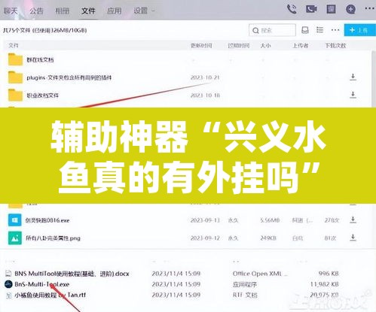The image size is (376, 312).
Task: Download the 职业改档文件 folder
Action: coord(353,95)
